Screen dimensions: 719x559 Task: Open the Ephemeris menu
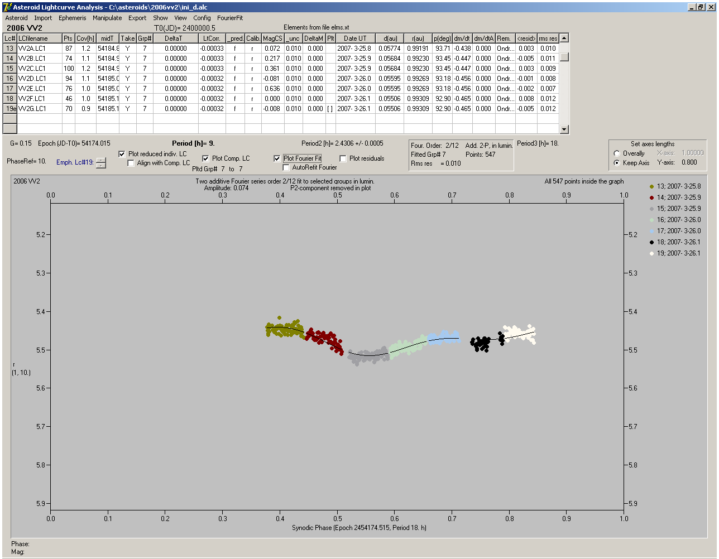point(72,18)
